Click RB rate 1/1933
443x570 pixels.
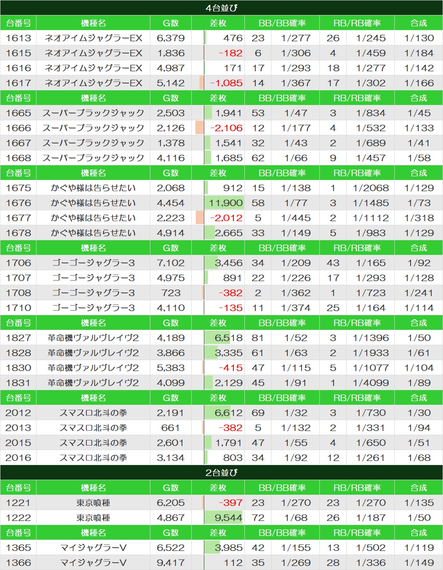[371, 353]
